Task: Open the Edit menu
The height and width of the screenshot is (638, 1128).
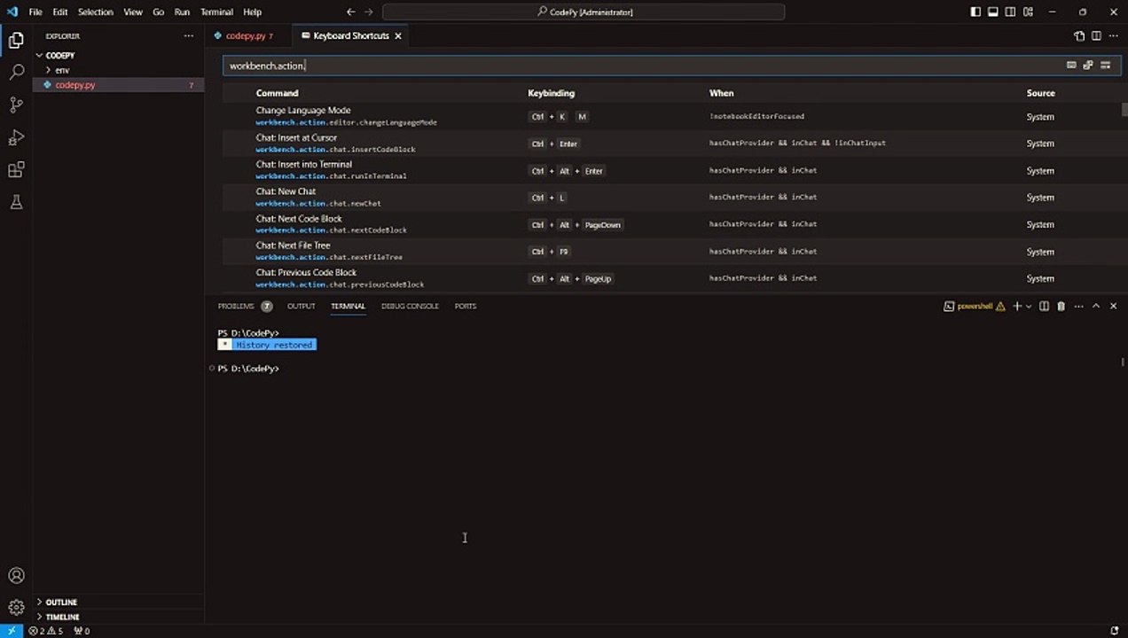Action: [x=60, y=12]
